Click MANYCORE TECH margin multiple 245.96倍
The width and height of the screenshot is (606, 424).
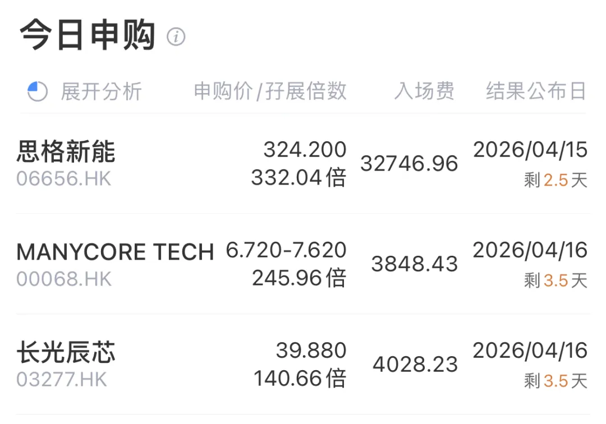click(x=299, y=278)
